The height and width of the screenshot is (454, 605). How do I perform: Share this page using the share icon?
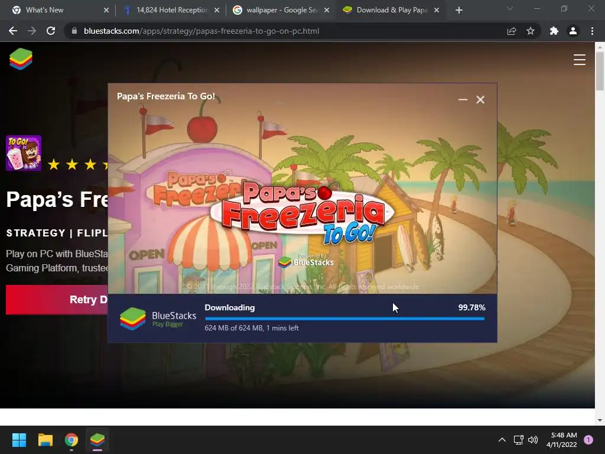point(512,31)
